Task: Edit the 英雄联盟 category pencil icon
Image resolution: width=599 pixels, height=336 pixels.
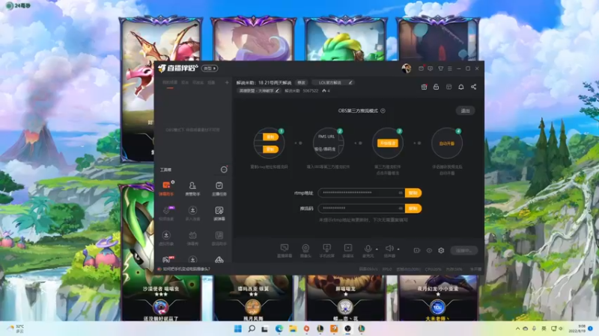Action: [277, 90]
